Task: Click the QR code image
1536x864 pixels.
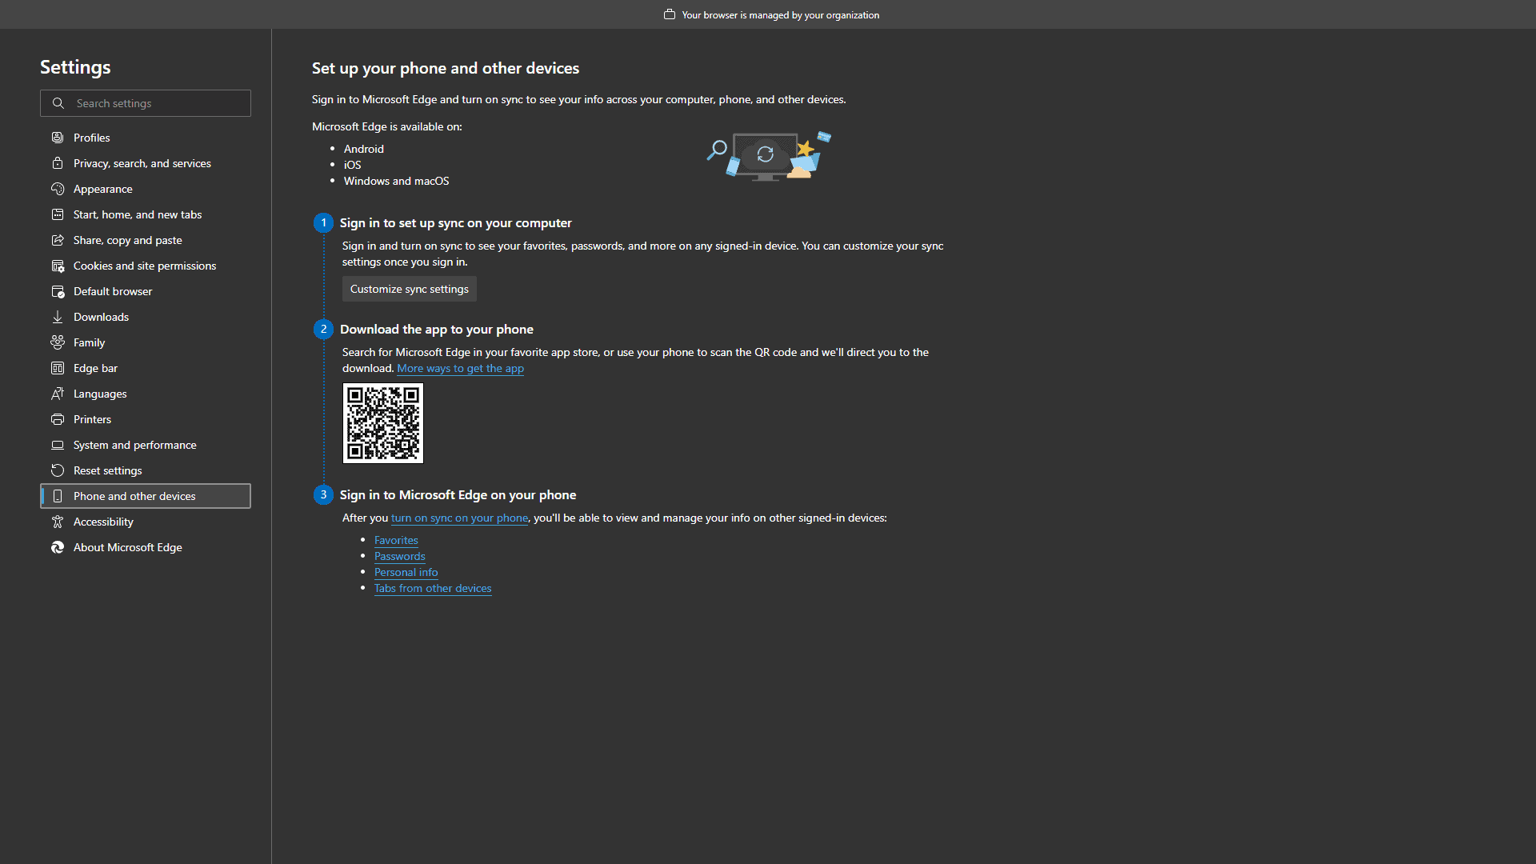Action: 383,423
